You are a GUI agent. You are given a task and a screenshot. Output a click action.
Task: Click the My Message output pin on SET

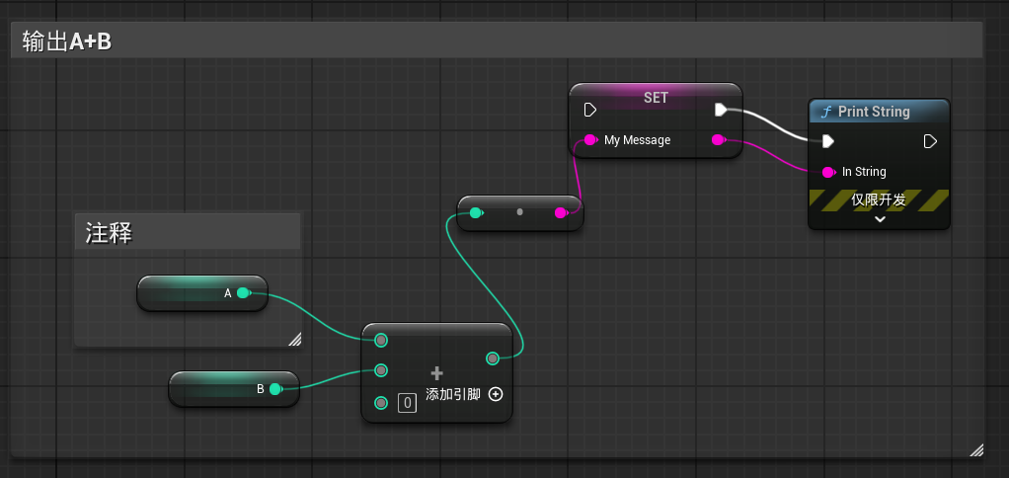(x=719, y=140)
